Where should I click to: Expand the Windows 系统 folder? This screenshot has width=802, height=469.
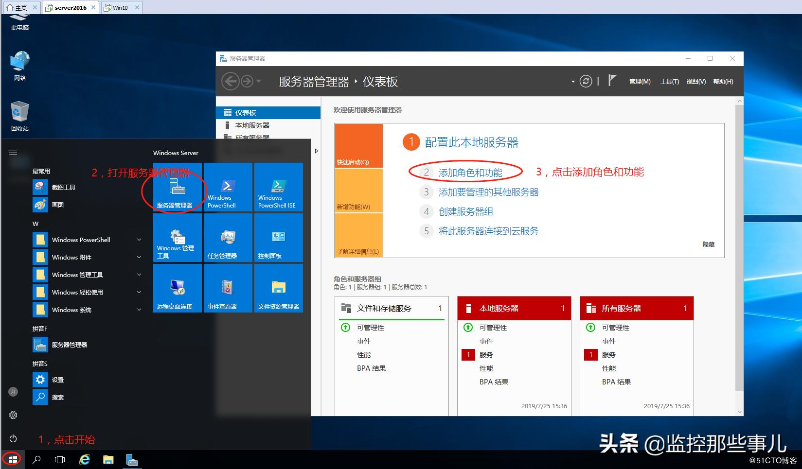(x=139, y=310)
